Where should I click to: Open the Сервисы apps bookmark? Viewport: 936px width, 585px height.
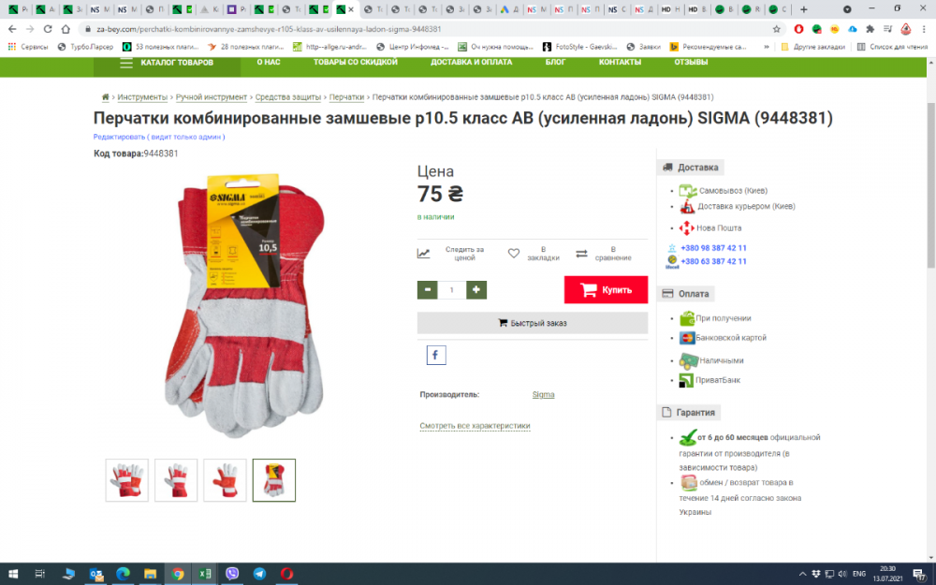coord(27,47)
